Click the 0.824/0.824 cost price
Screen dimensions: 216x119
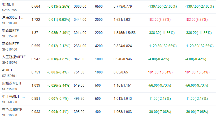coord(123,46)
